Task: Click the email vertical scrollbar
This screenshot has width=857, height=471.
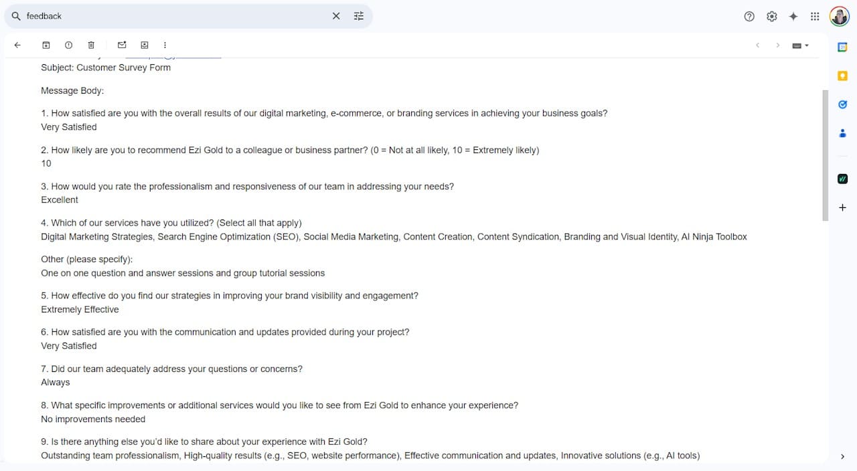Action: click(826, 155)
